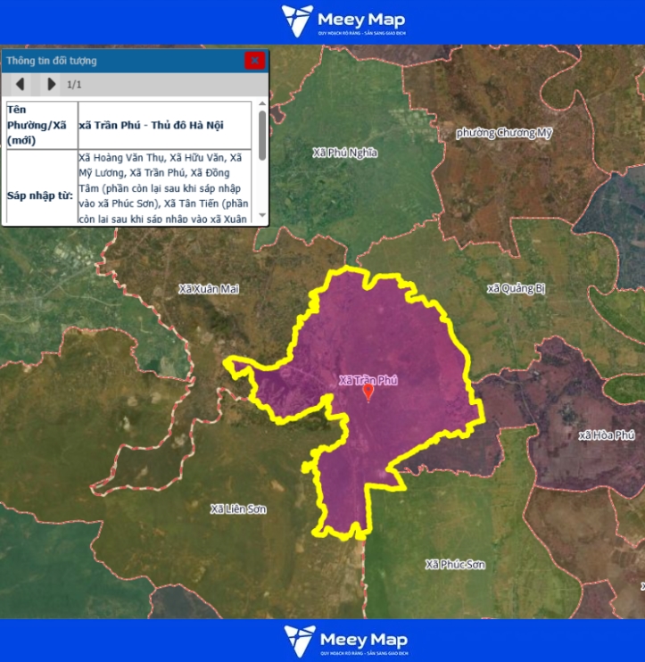Screen dimensions: 645x662
Task: Click the Xã Phúc Sơn map label
Action: pos(455,565)
